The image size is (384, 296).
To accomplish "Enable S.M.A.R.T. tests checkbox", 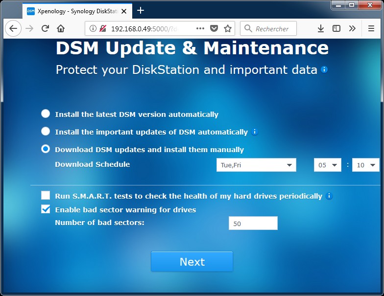I will pos(46,196).
